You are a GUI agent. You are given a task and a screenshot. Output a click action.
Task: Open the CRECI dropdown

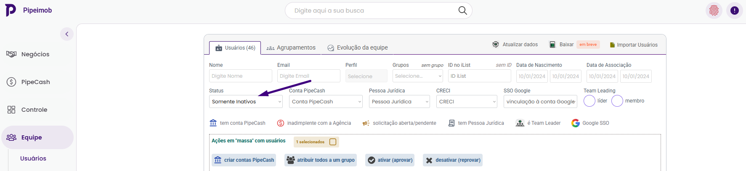467,102
